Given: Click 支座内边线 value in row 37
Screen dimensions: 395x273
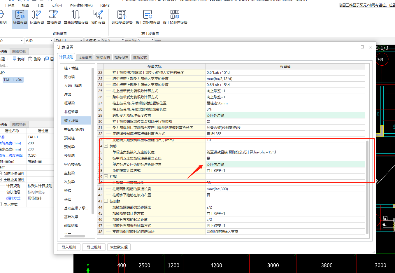Looking at the screenshot, I should point(285,164).
